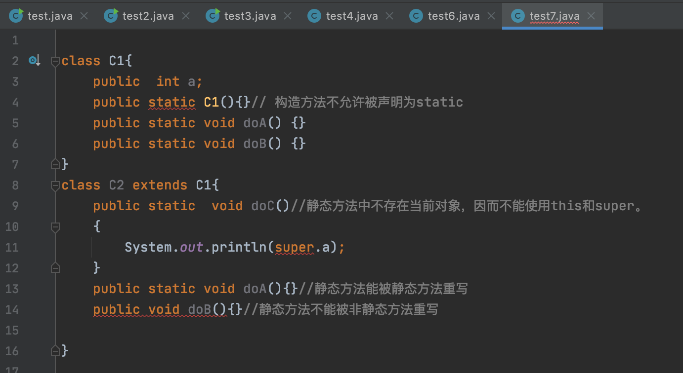Click fold end marker on line 16
Screen dimensions: 683x373
[55, 351]
